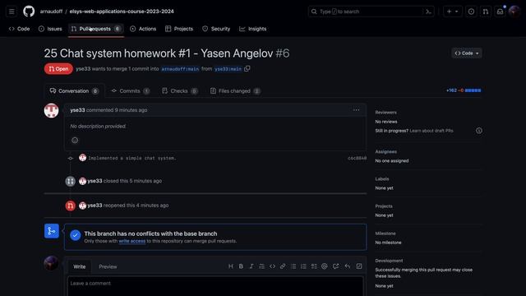526x296 pixels.
Task: Insert heading with H toolbar icon
Action: (231, 266)
